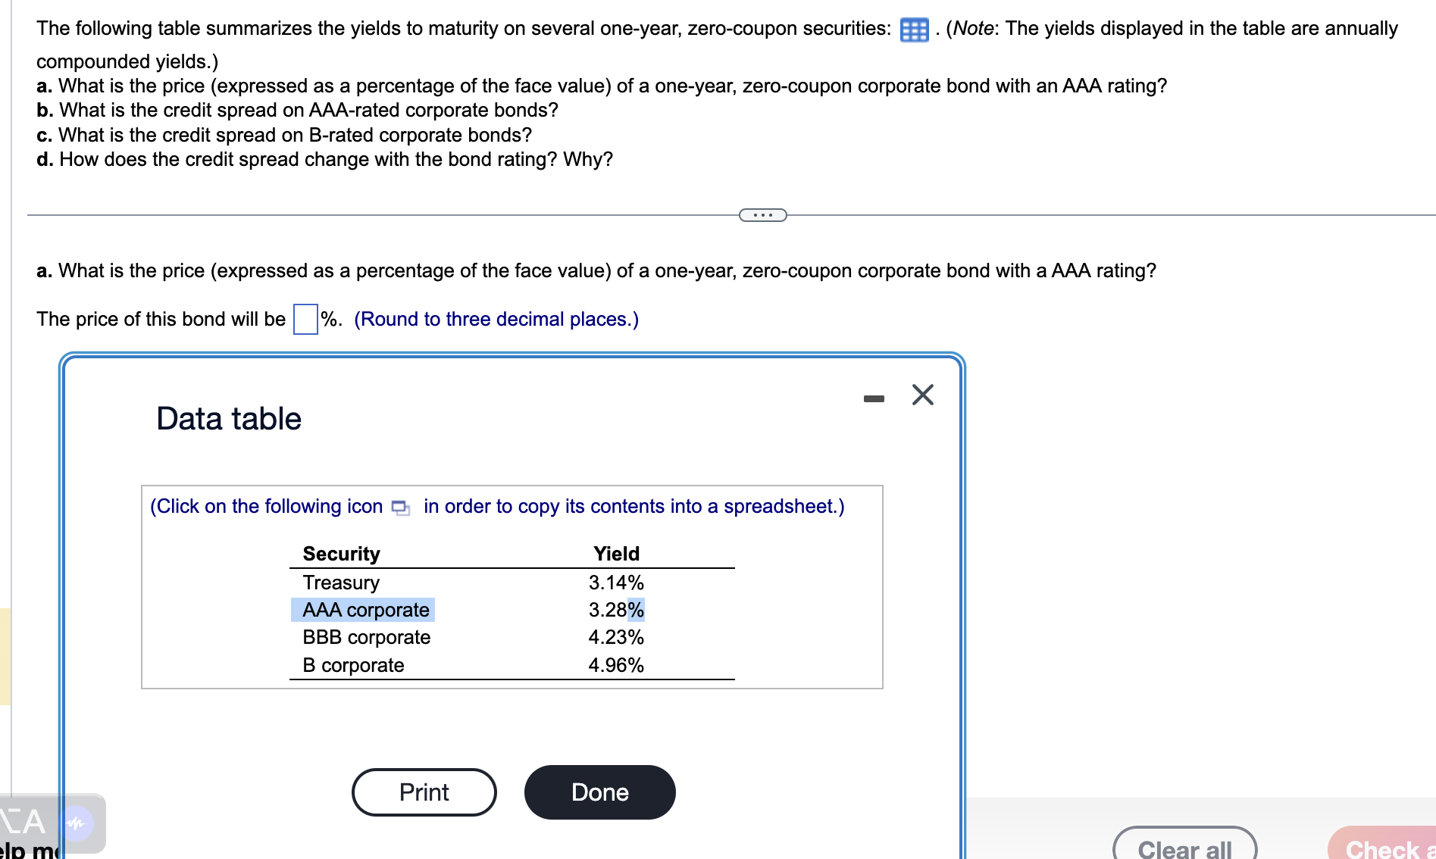The height and width of the screenshot is (859, 1436).
Task: Click the Data table dialog title
Action: tap(228, 418)
